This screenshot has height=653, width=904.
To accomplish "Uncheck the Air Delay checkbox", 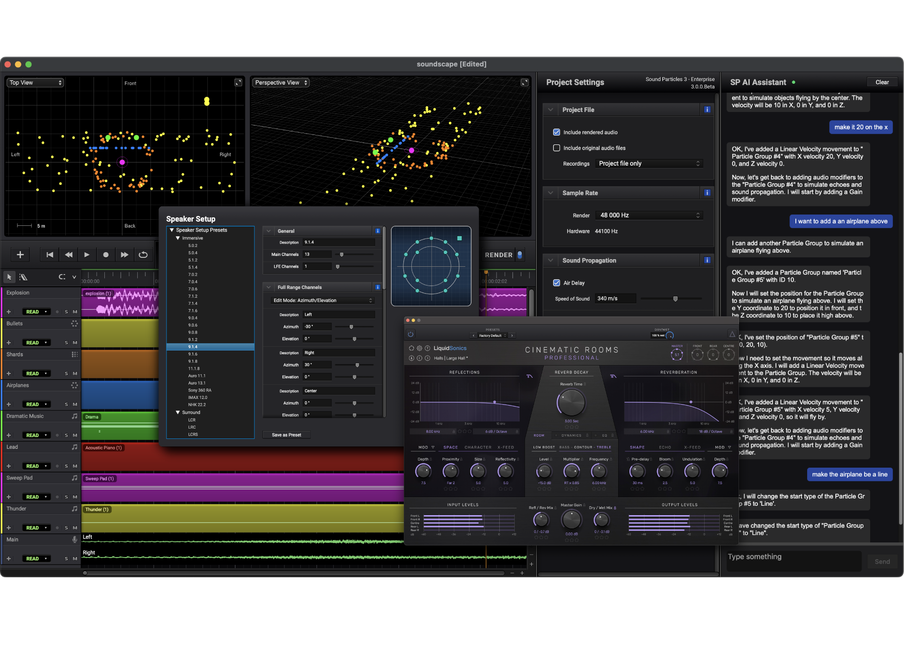I will point(557,283).
